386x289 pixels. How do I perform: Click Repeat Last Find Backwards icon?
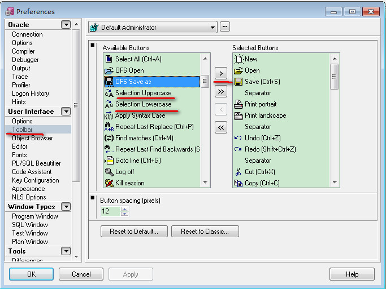pyautogui.click(x=109, y=149)
